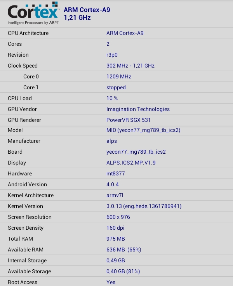Tap the Screen Resolution row
This screenshot has height=286, width=233.
click(116, 217)
